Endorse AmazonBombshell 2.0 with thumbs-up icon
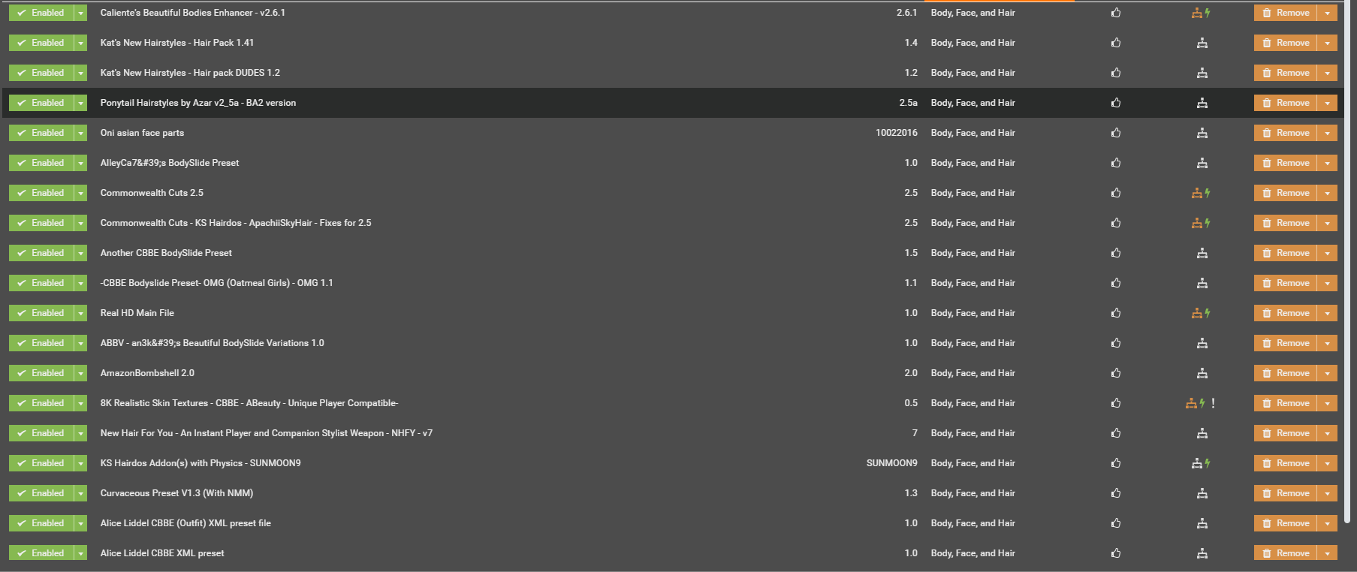1357x572 pixels. pyautogui.click(x=1116, y=373)
